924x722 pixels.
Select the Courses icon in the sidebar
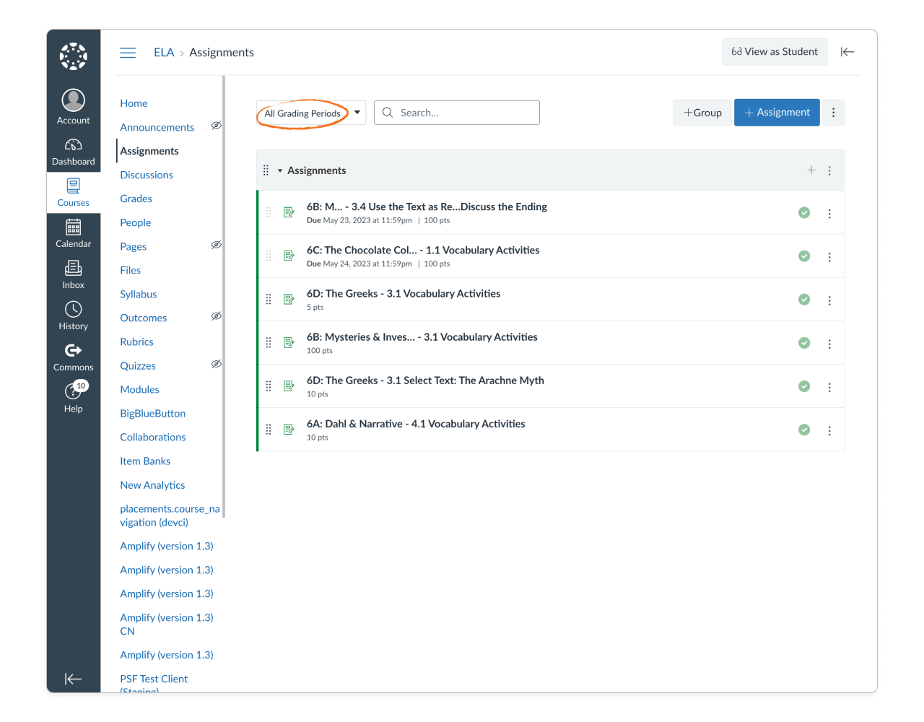pos(73,191)
